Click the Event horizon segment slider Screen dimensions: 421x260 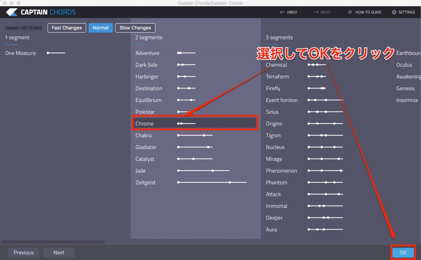[325, 100]
